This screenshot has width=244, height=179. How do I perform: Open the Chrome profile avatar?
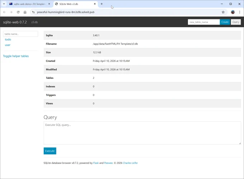[233, 12]
